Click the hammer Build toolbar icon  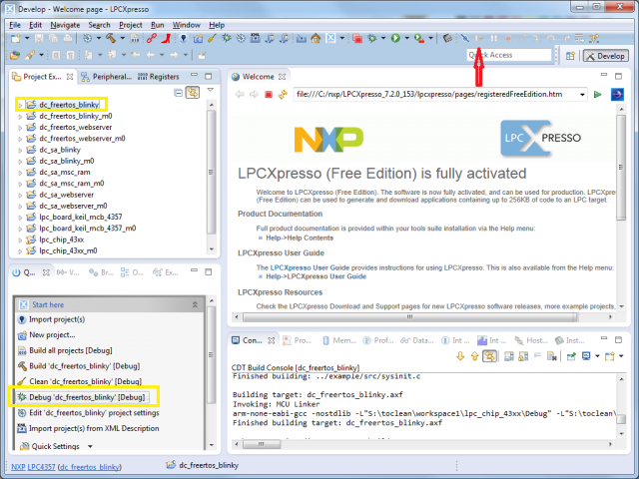click(x=111, y=38)
